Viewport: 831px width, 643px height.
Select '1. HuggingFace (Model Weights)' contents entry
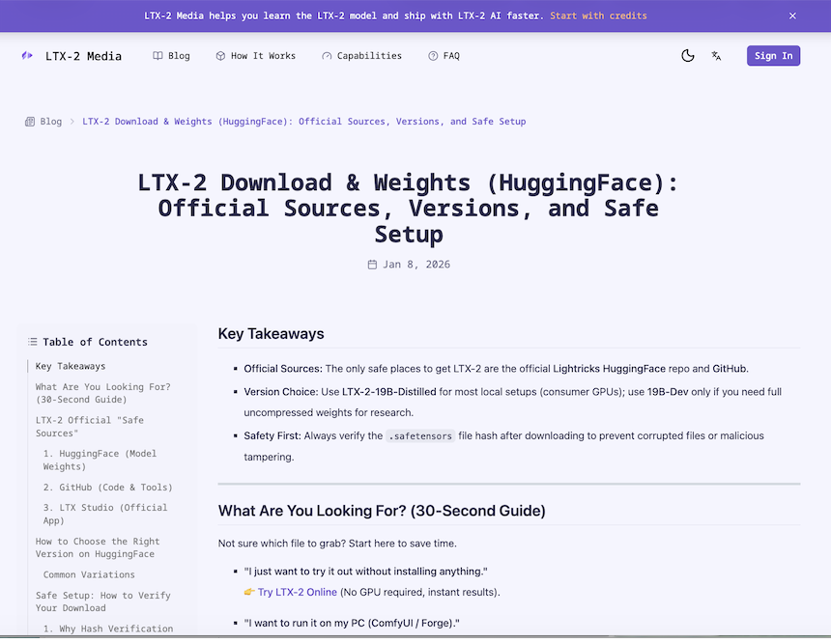(x=100, y=460)
